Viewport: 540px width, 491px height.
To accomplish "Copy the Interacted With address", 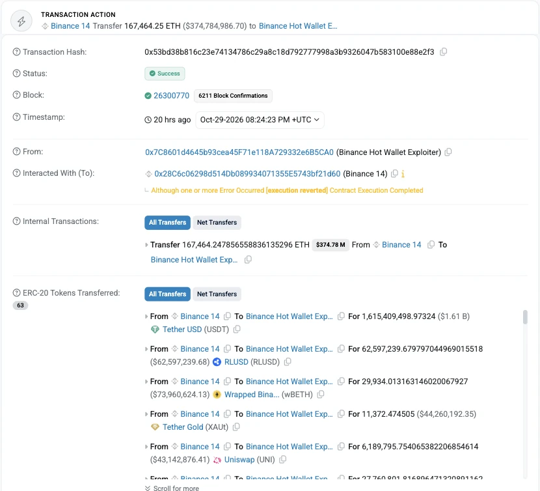I will point(395,173).
